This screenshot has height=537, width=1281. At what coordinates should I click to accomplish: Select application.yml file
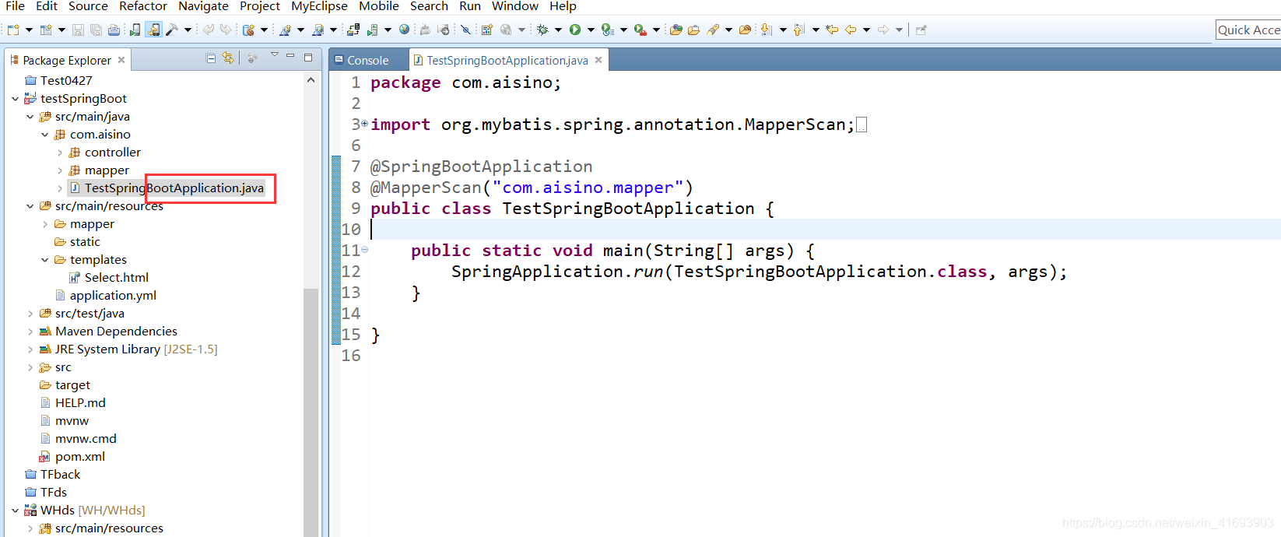(113, 295)
